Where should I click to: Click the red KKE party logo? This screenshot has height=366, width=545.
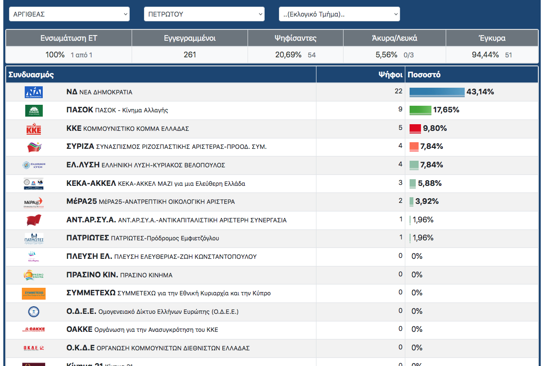pyautogui.click(x=34, y=129)
